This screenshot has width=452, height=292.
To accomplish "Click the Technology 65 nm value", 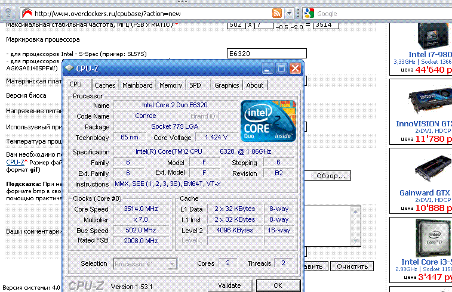I will coord(129,138).
